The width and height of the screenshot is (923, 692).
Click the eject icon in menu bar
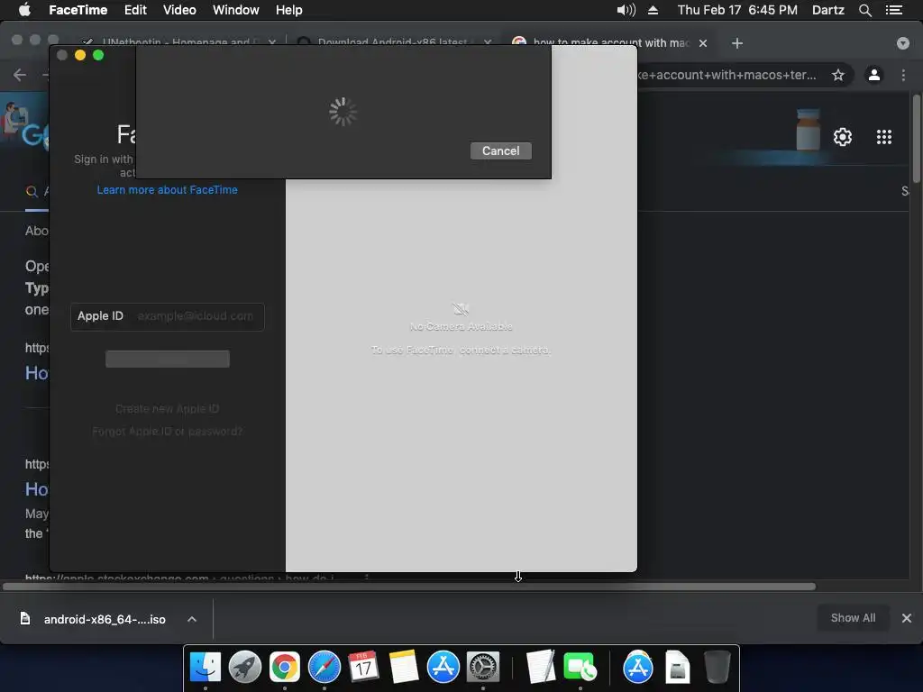653,10
